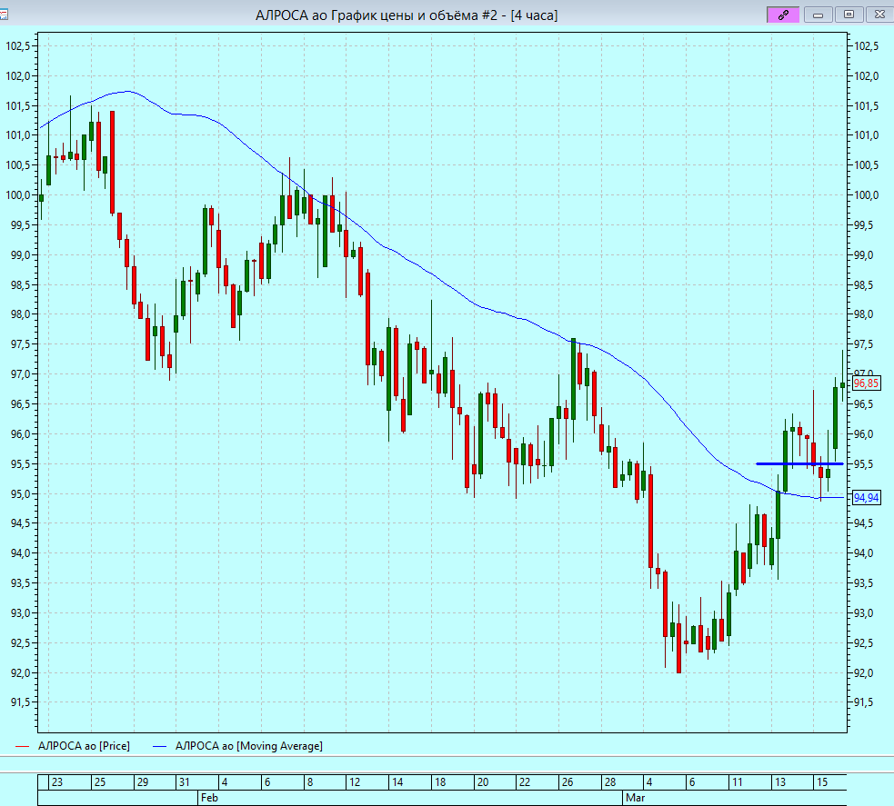Click the Mar month label on the time axis
894x806 pixels.
tap(635, 798)
